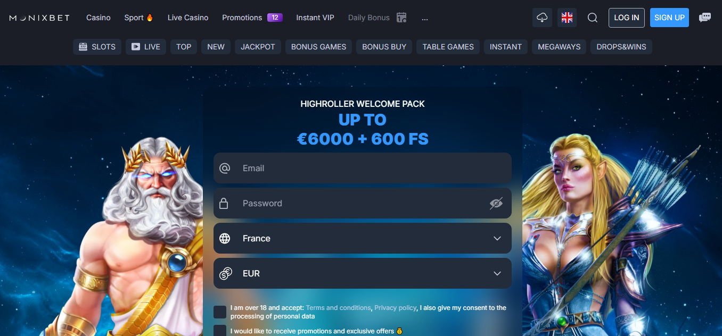This screenshot has height=336, width=722.
Task: Open the live chat support icon
Action: click(x=705, y=18)
